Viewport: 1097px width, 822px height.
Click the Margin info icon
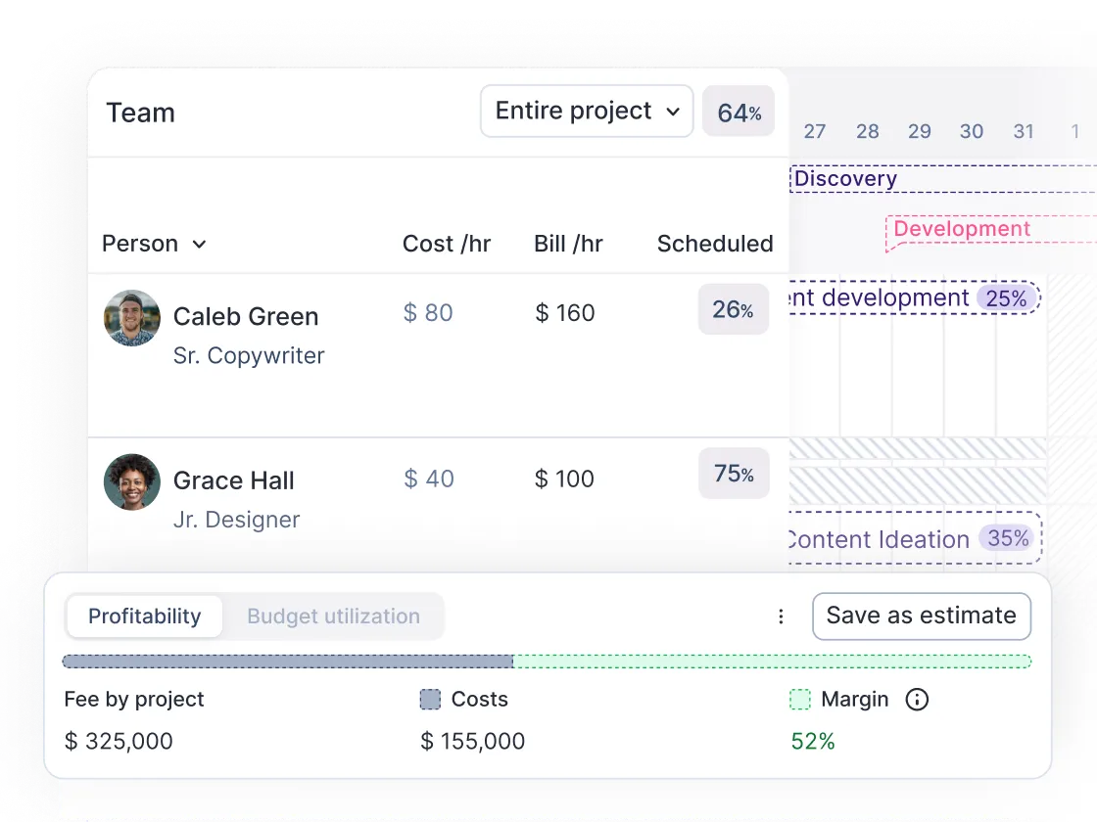click(x=917, y=700)
